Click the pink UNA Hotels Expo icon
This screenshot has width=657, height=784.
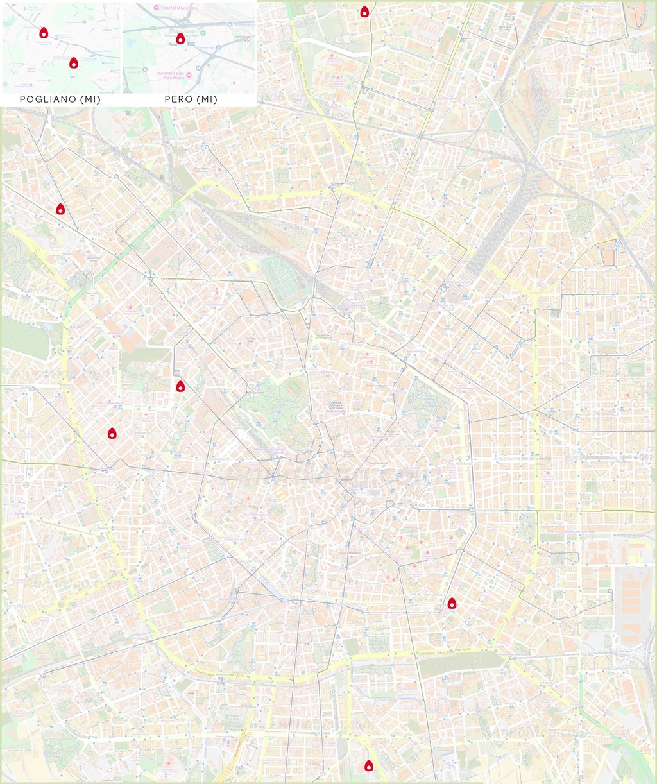tap(189, 75)
